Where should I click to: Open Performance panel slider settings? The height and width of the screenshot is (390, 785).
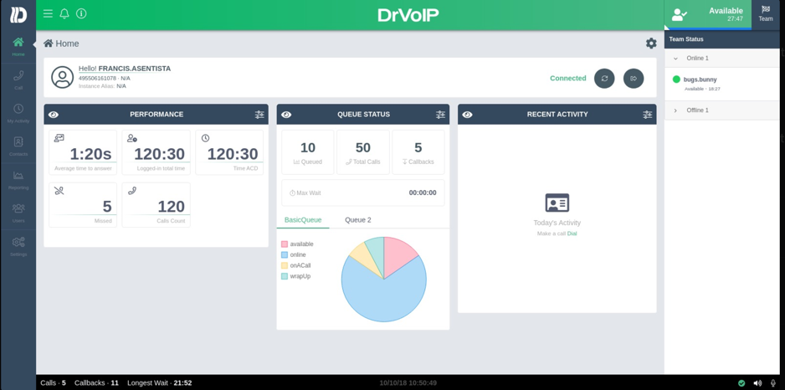click(x=259, y=114)
